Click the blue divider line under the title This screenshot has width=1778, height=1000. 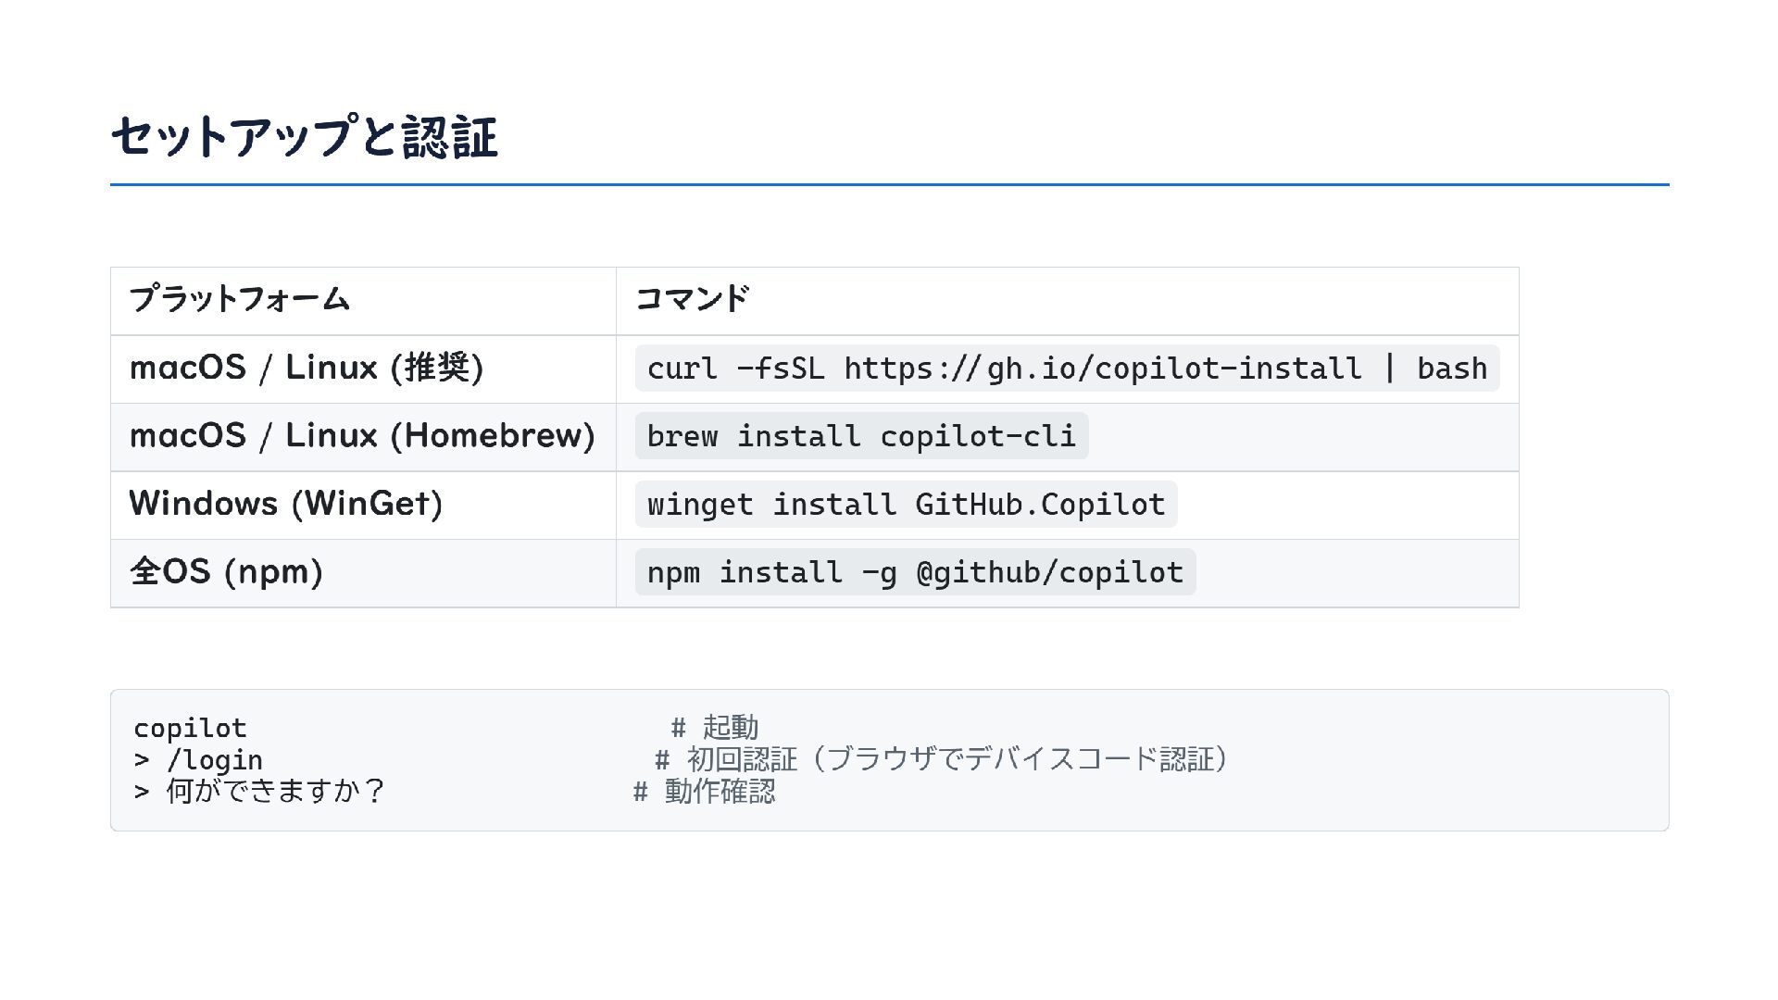pos(889,185)
